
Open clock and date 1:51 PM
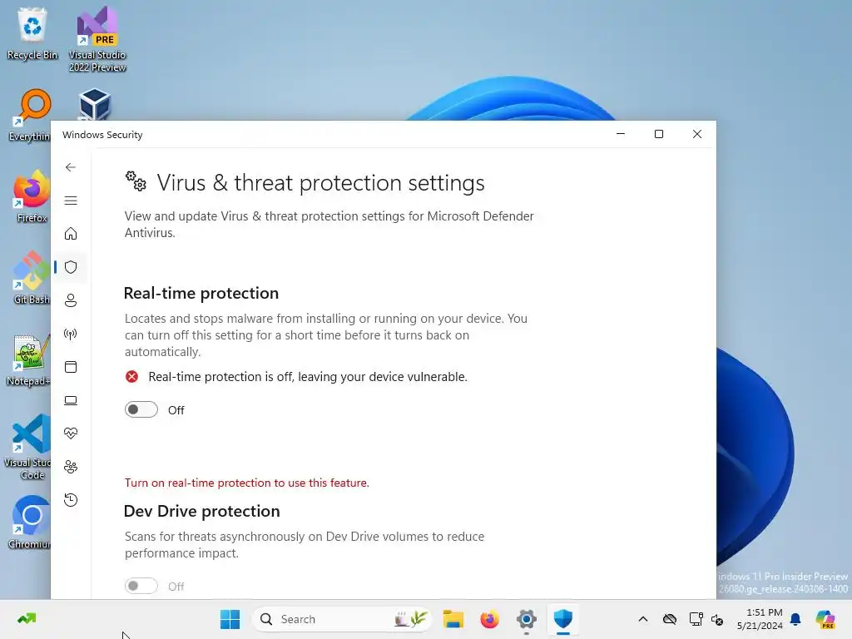(760, 619)
